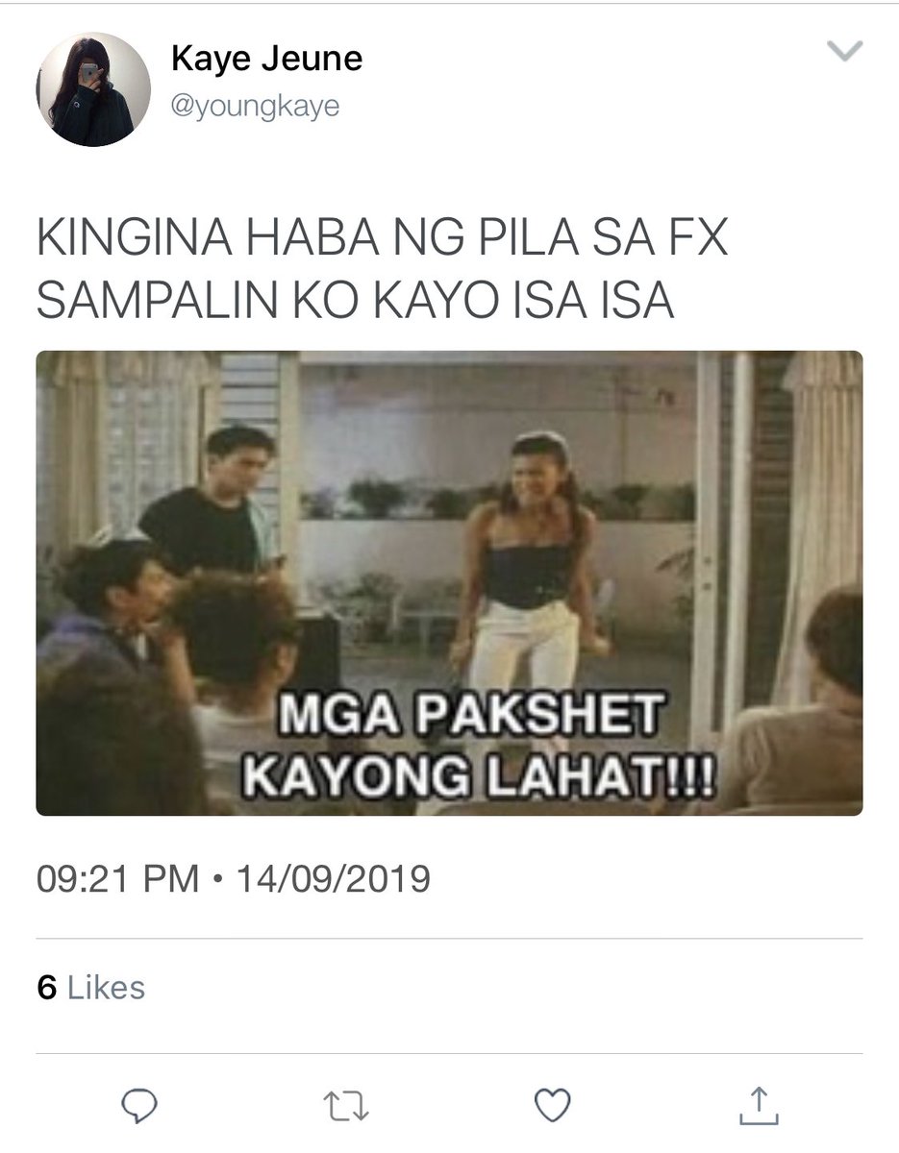
Task: Click the number 6 in the likes count
Action: tap(46, 988)
